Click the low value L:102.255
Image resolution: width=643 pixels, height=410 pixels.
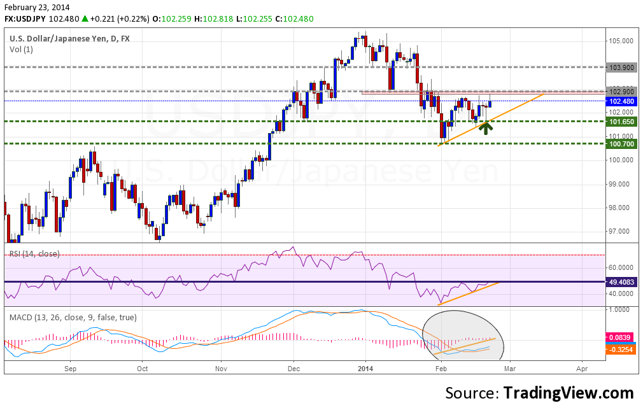click(x=254, y=19)
